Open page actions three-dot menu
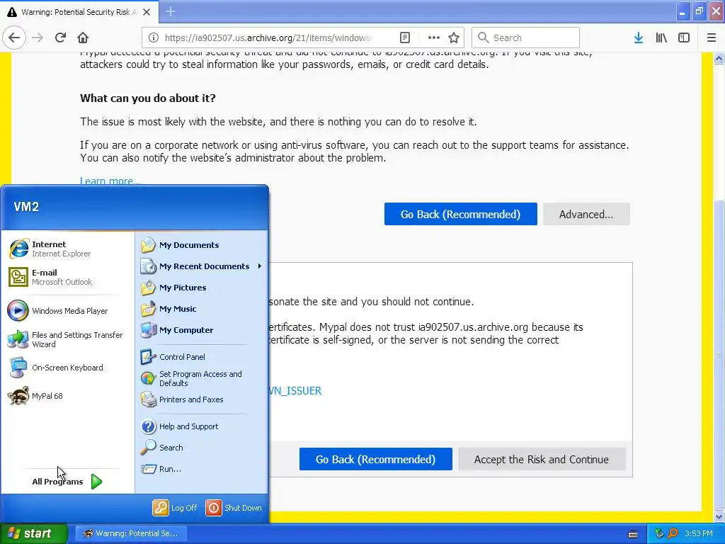 434,38
